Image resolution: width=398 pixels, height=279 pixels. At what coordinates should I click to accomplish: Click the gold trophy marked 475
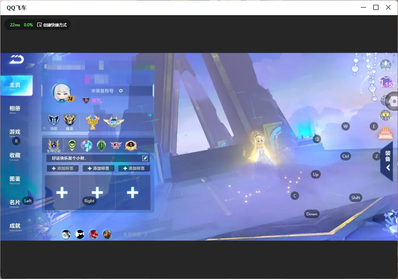[93, 122]
